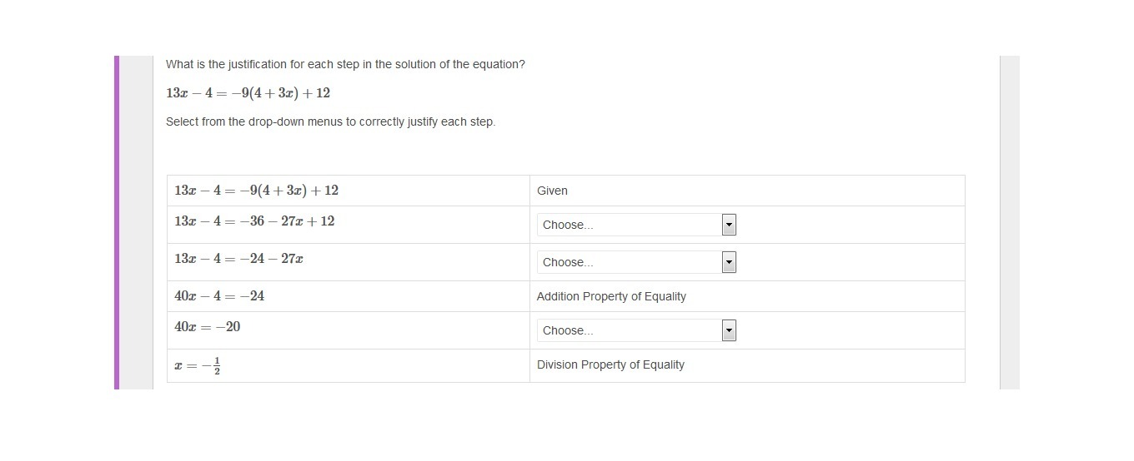This screenshot has height=461, width=1134.
Task: Click the "Select from the drop-down menus" instruction
Action: pos(330,121)
